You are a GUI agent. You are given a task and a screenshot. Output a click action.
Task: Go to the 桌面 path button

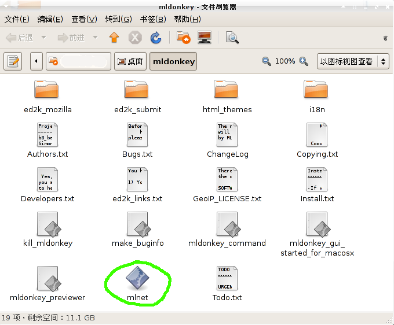click(130, 61)
